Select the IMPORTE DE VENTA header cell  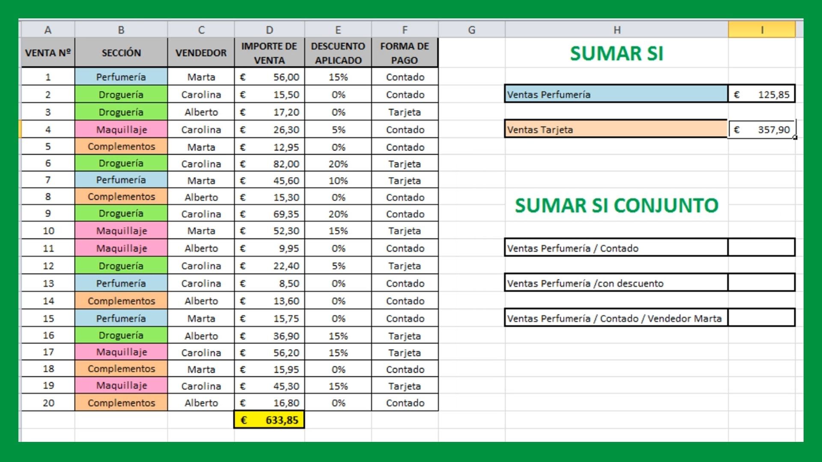click(x=269, y=53)
